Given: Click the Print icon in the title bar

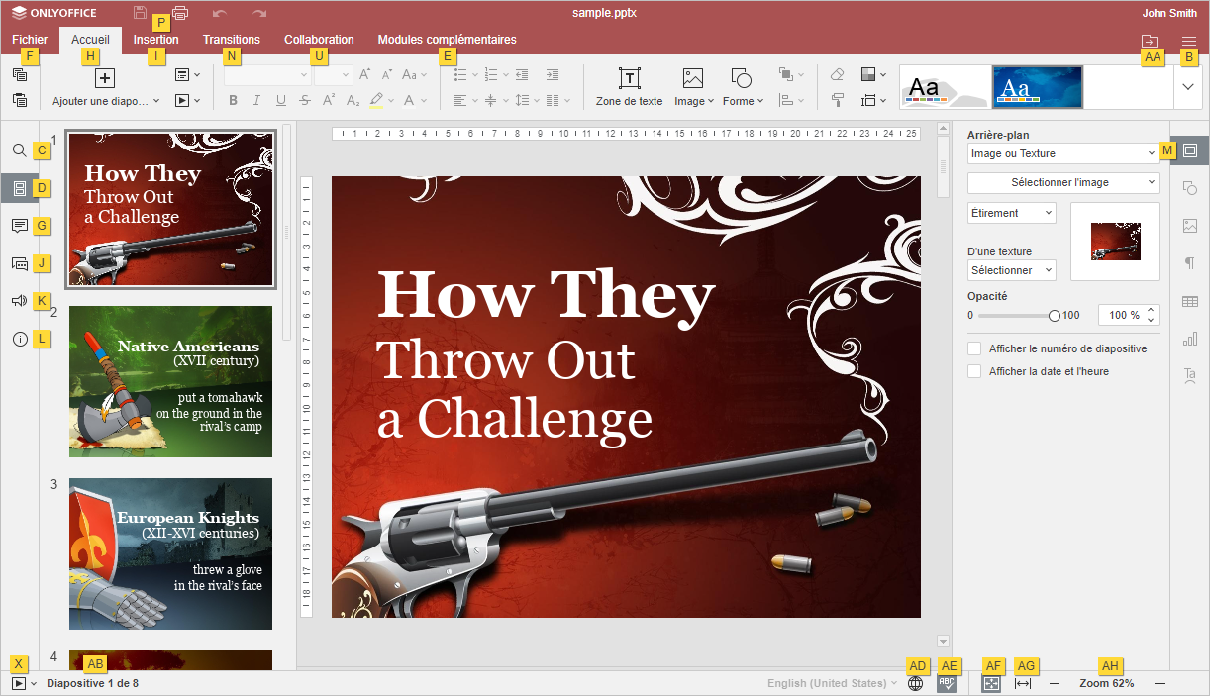Looking at the screenshot, I should (180, 13).
